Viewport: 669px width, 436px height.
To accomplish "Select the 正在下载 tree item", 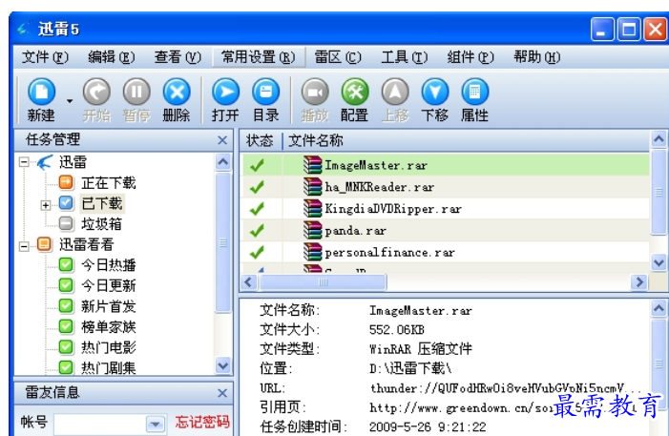I will (x=109, y=183).
